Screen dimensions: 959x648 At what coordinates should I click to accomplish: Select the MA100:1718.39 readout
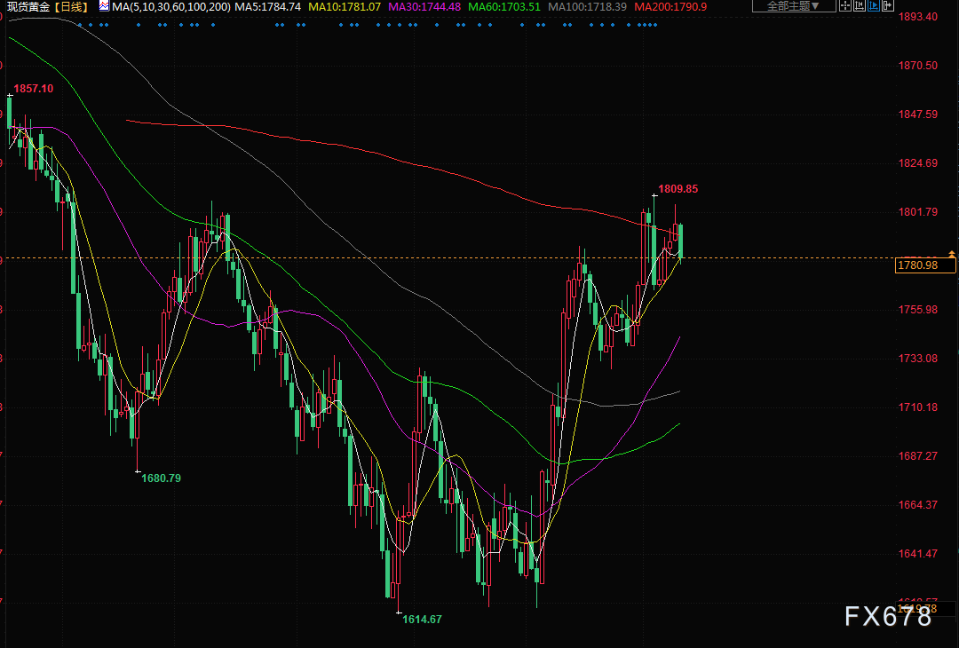pyautogui.click(x=587, y=7)
